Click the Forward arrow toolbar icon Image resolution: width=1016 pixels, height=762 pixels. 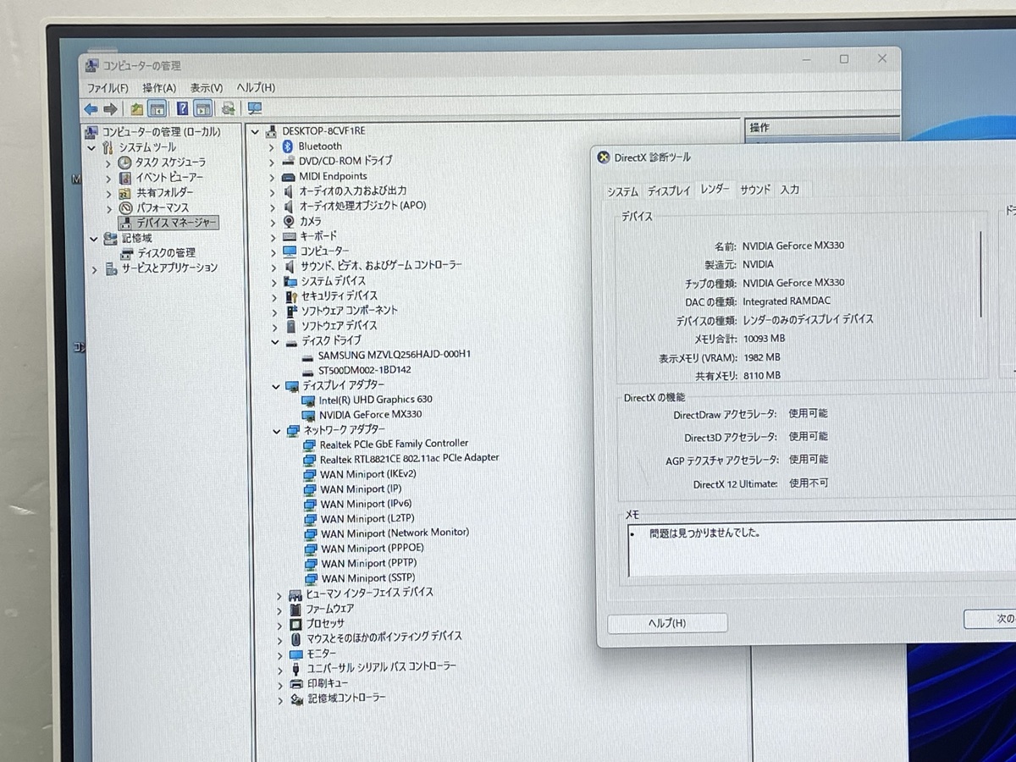110,109
